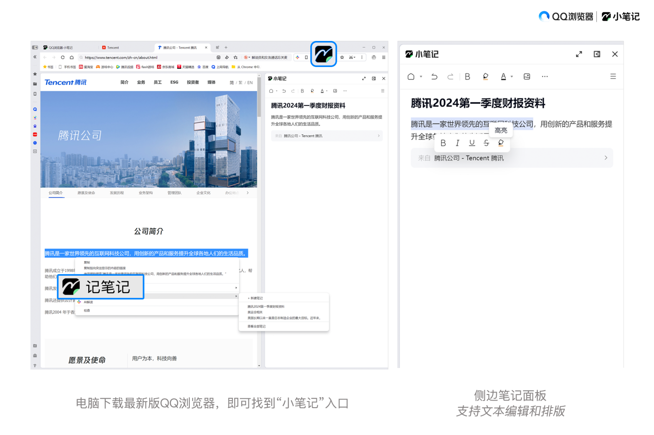Expand the note panel with the fullscreen arrows icon
The width and height of the screenshot is (654, 435).
(x=579, y=54)
